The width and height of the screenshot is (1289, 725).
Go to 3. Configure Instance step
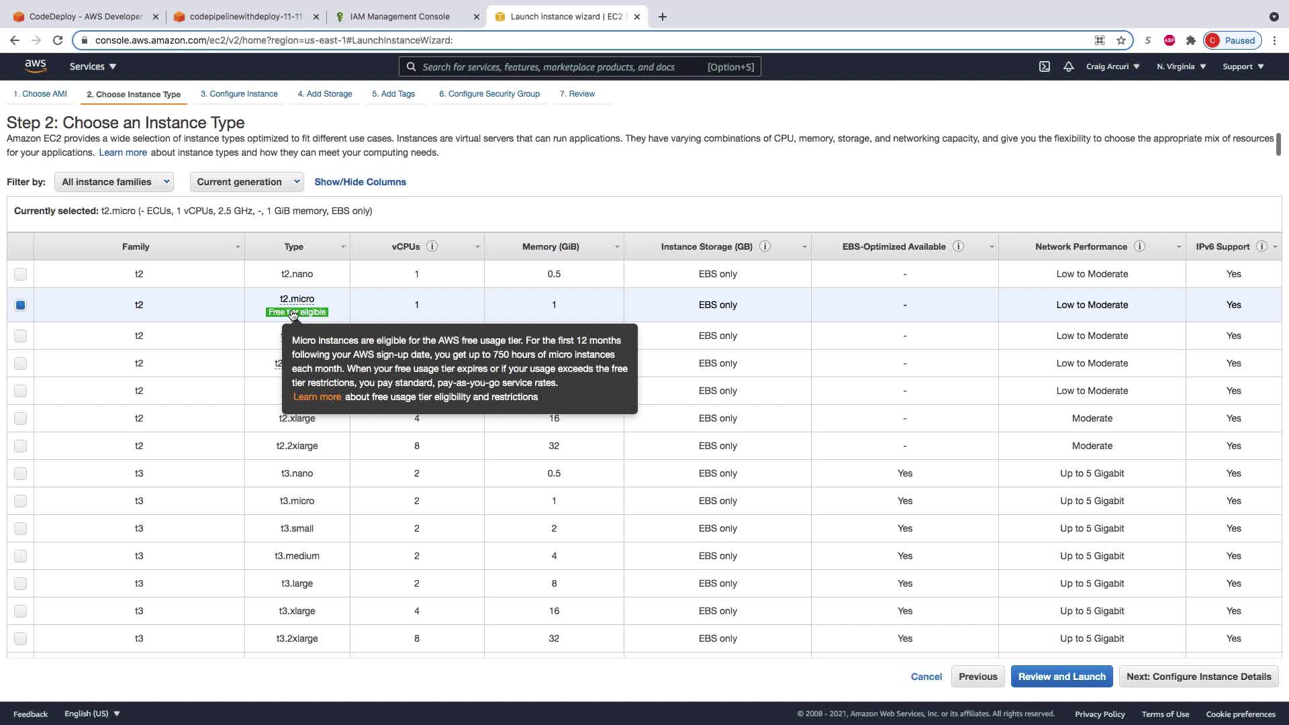point(239,94)
